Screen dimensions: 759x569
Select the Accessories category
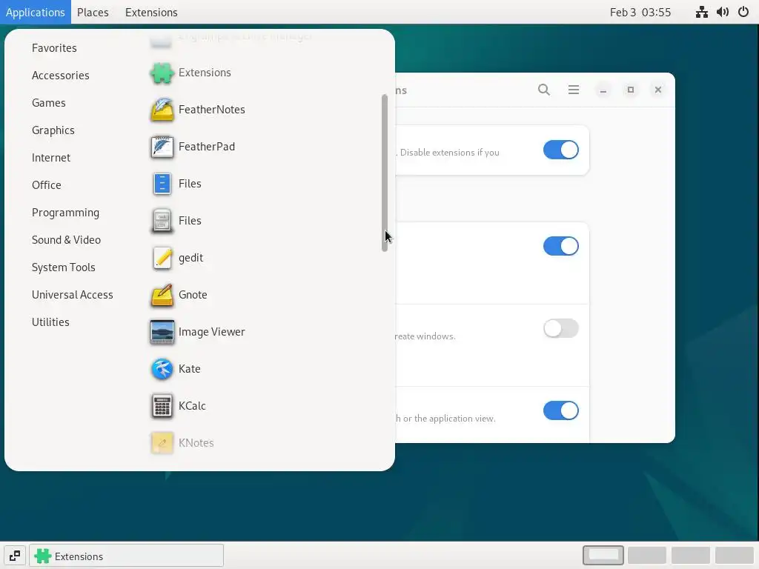[61, 76]
